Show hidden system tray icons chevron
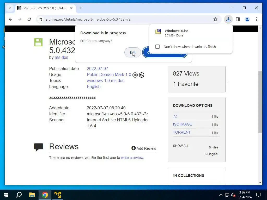This screenshot has width=267, height=200. point(221,195)
